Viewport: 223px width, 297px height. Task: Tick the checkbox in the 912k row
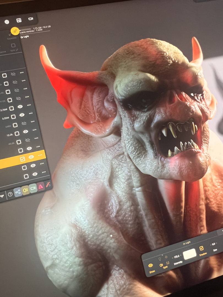tap(10, 100)
